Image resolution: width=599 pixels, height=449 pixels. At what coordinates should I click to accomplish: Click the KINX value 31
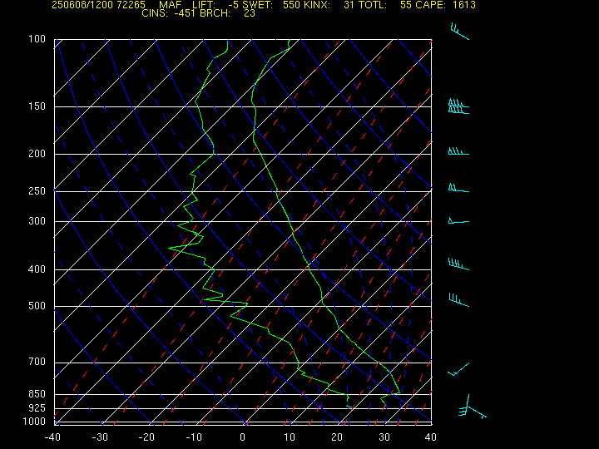(349, 5)
